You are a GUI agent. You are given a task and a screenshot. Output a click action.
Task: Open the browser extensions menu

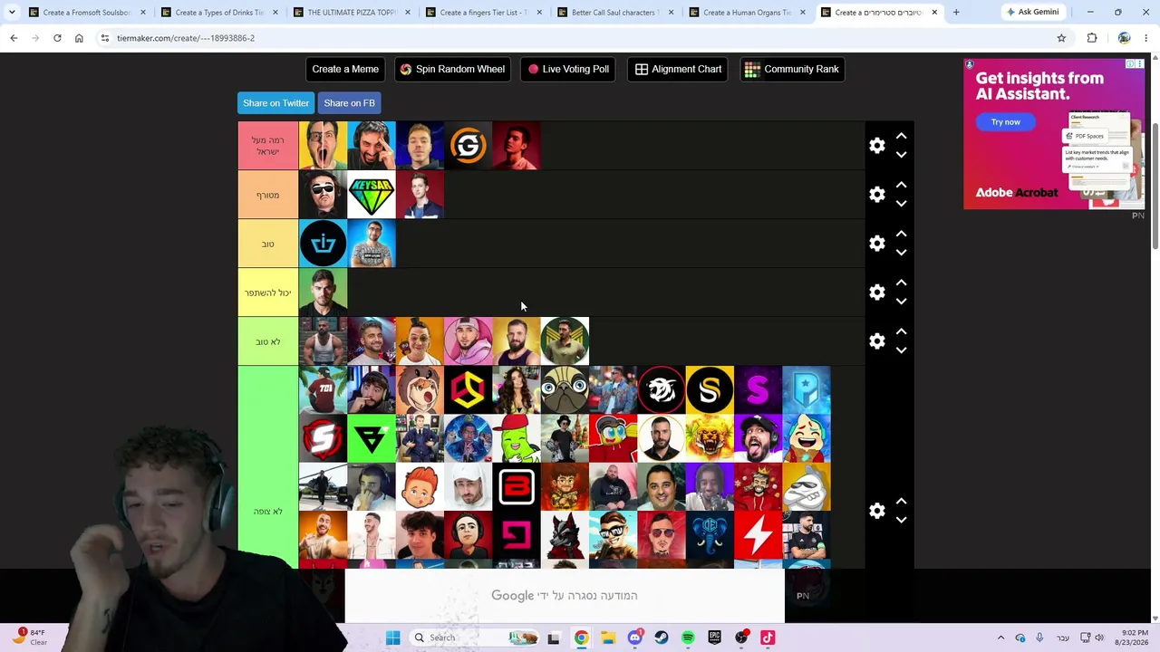(1092, 38)
